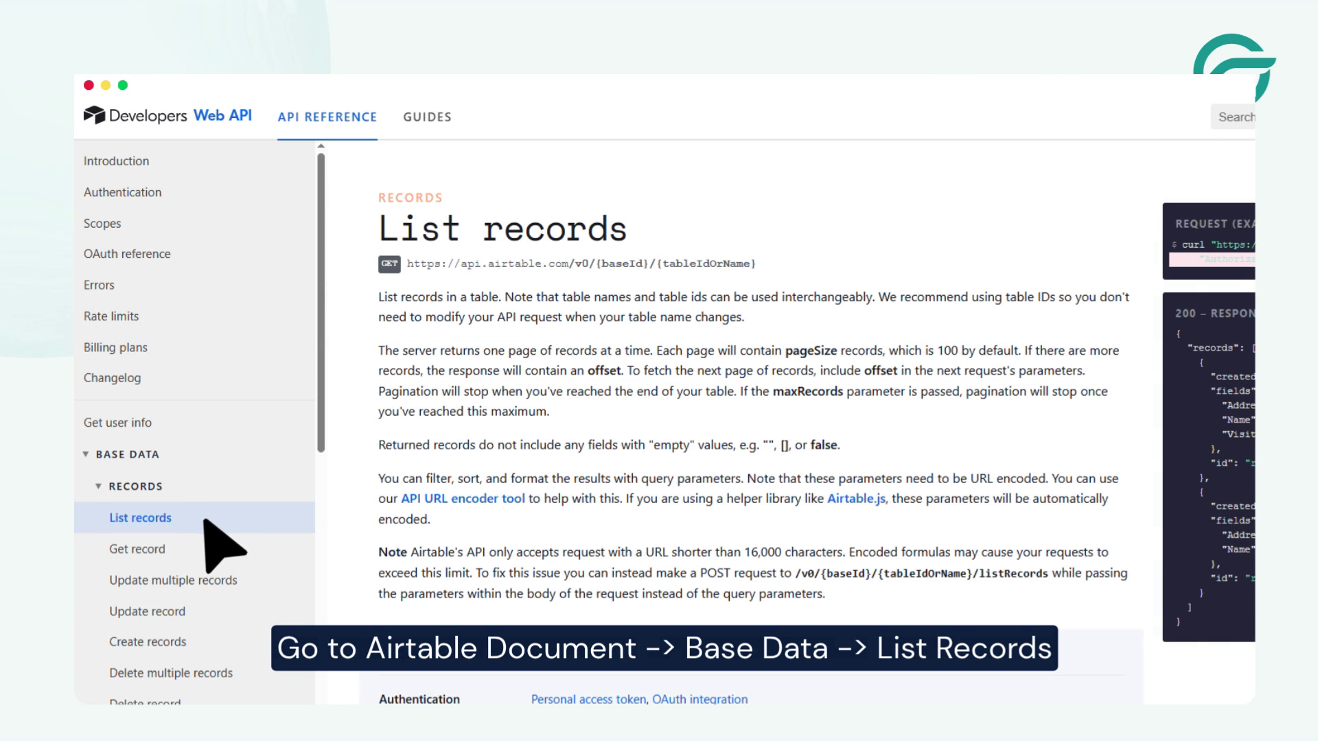Click the List records page heading
This screenshot has width=1318, height=741.
tap(502, 228)
